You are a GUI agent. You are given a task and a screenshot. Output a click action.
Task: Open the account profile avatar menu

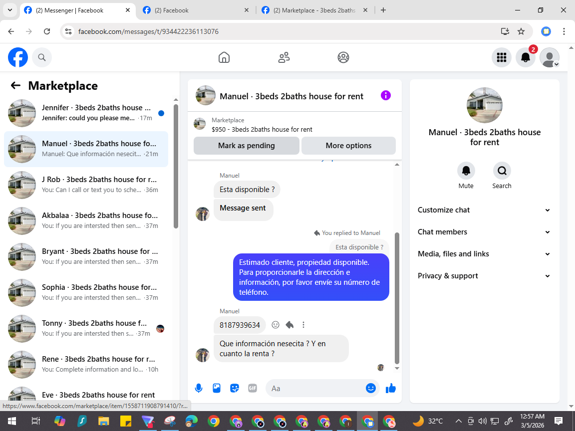tap(550, 57)
